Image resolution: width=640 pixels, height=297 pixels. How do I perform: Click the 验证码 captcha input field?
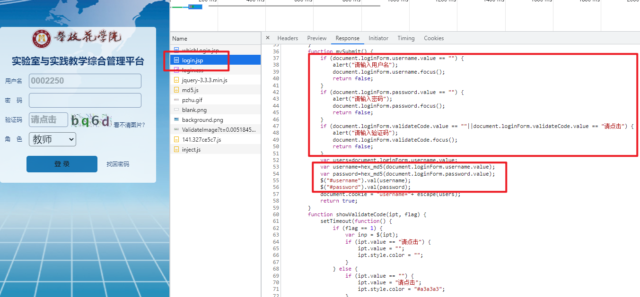pos(49,120)
